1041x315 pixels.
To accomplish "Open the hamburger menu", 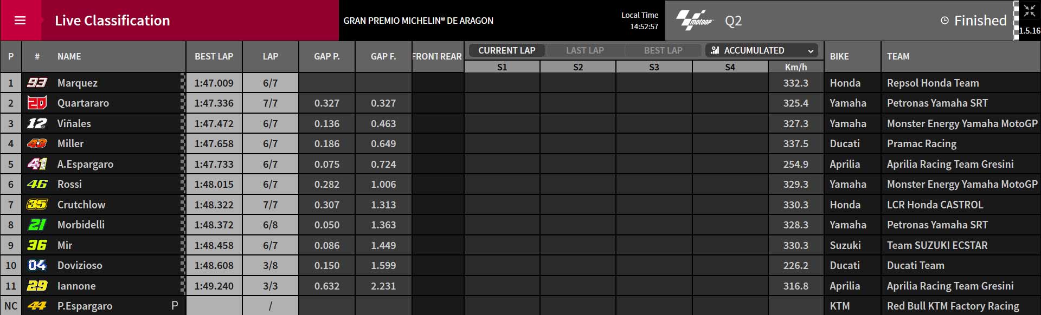I will 20,21.
